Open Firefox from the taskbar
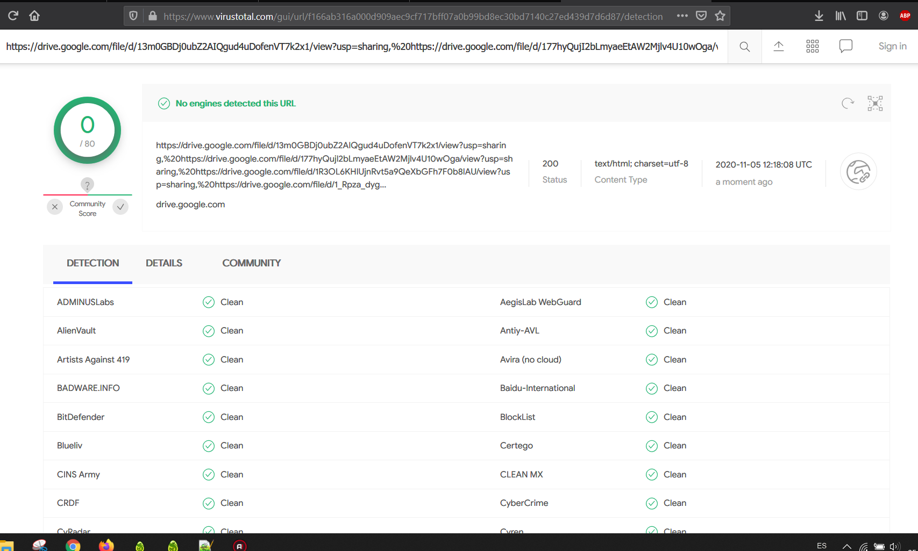This screenshot has height=551, width=918. coord(106,545)
